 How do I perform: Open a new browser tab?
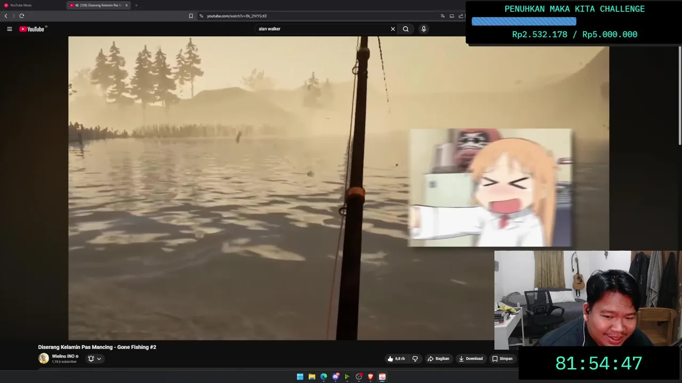click(x=136, y=5)
